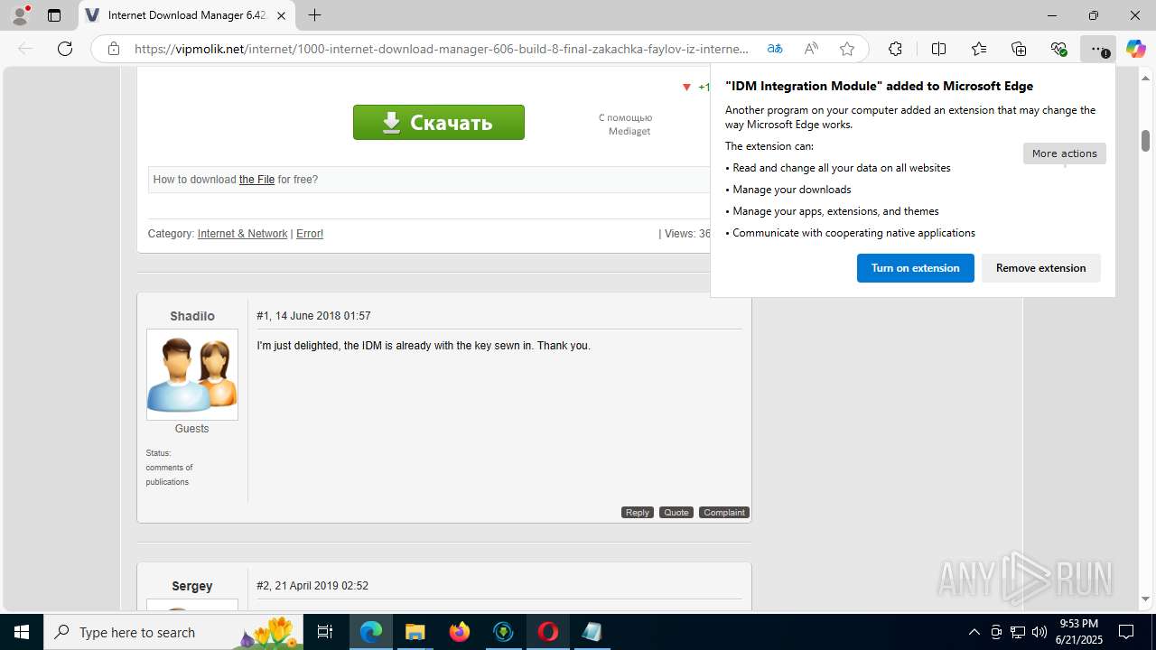Viewport: 1156px width, 650px height.
Task: Click comment header '#2, 21 April 2019 02:52'
Action: (312, 586)
